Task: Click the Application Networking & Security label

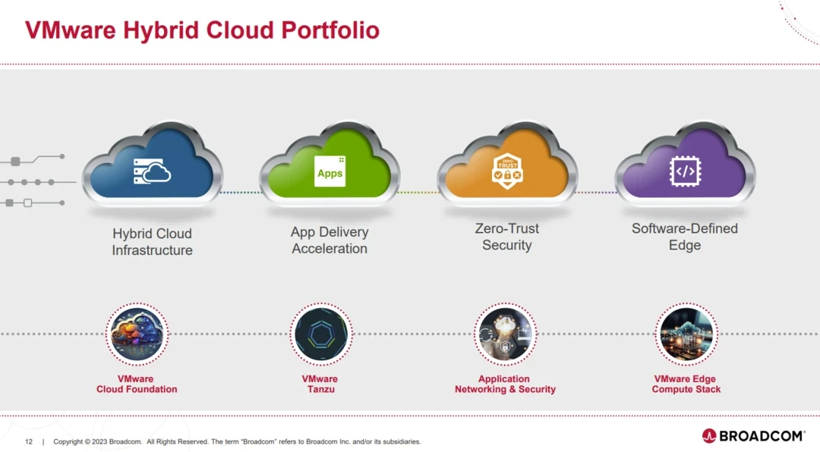Action: pos(505,385)
